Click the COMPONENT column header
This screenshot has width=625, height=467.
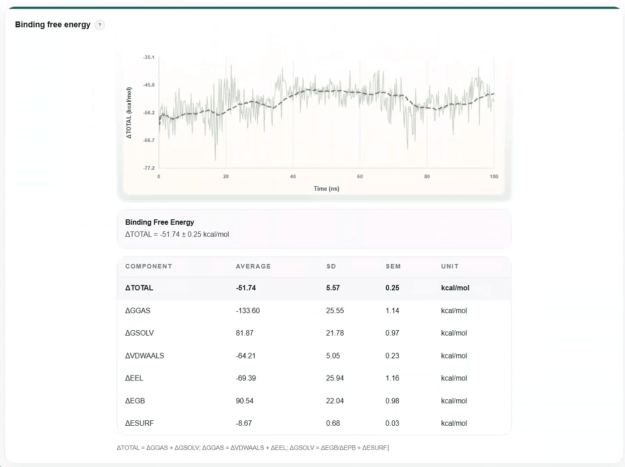tap(149, 266)
